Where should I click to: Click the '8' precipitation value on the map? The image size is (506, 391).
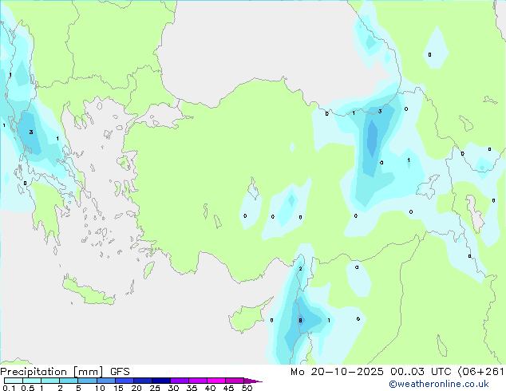pos(300,320)
